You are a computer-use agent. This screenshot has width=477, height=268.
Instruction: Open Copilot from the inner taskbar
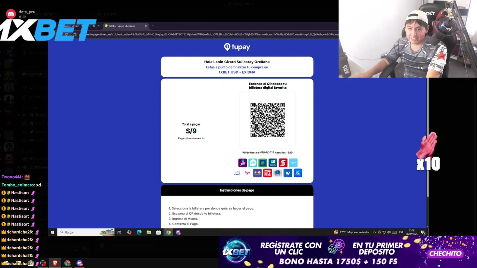pos(129,232)
